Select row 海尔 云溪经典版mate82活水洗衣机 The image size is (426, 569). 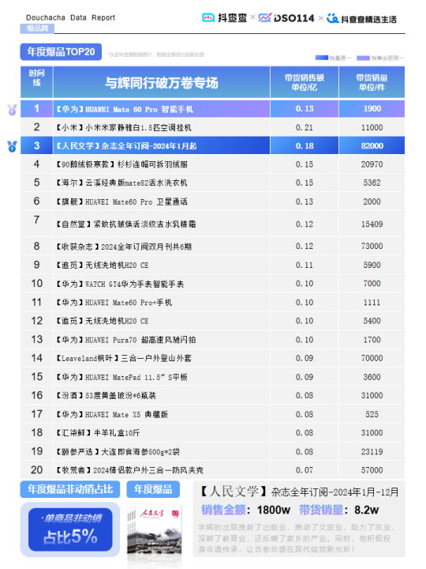coord(213,183)
